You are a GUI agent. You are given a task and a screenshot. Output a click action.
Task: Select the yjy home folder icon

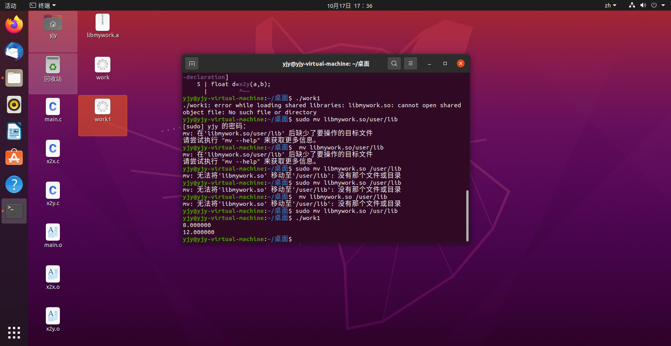(53, 27)
